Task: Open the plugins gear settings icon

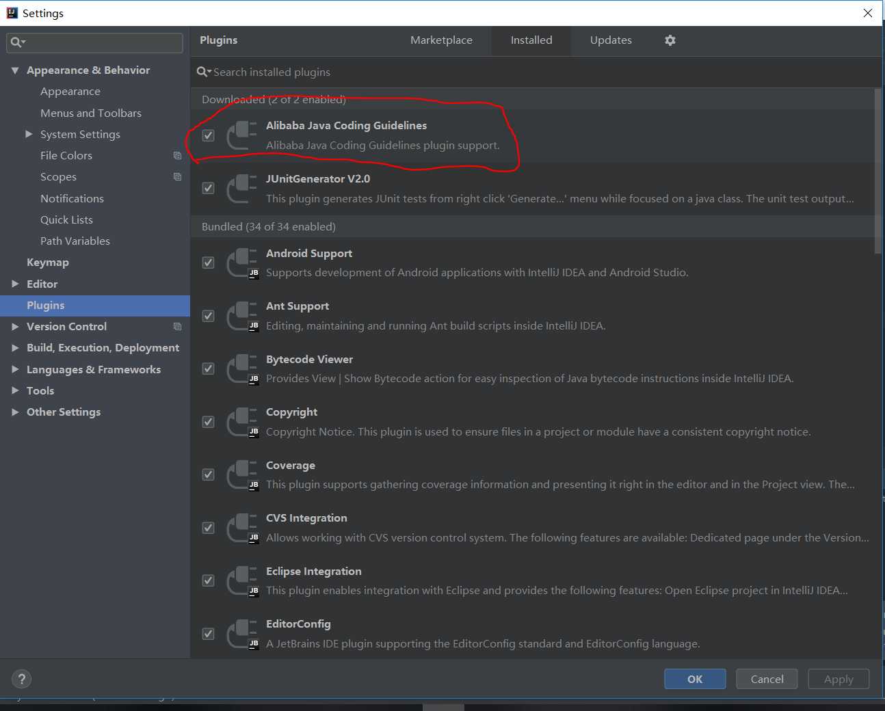Action: point(670,40)
